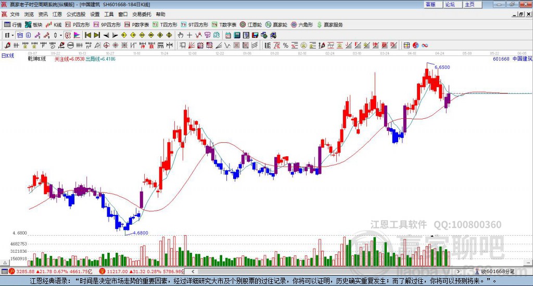Click the flag icon in second toolbar

coord(77,35)
